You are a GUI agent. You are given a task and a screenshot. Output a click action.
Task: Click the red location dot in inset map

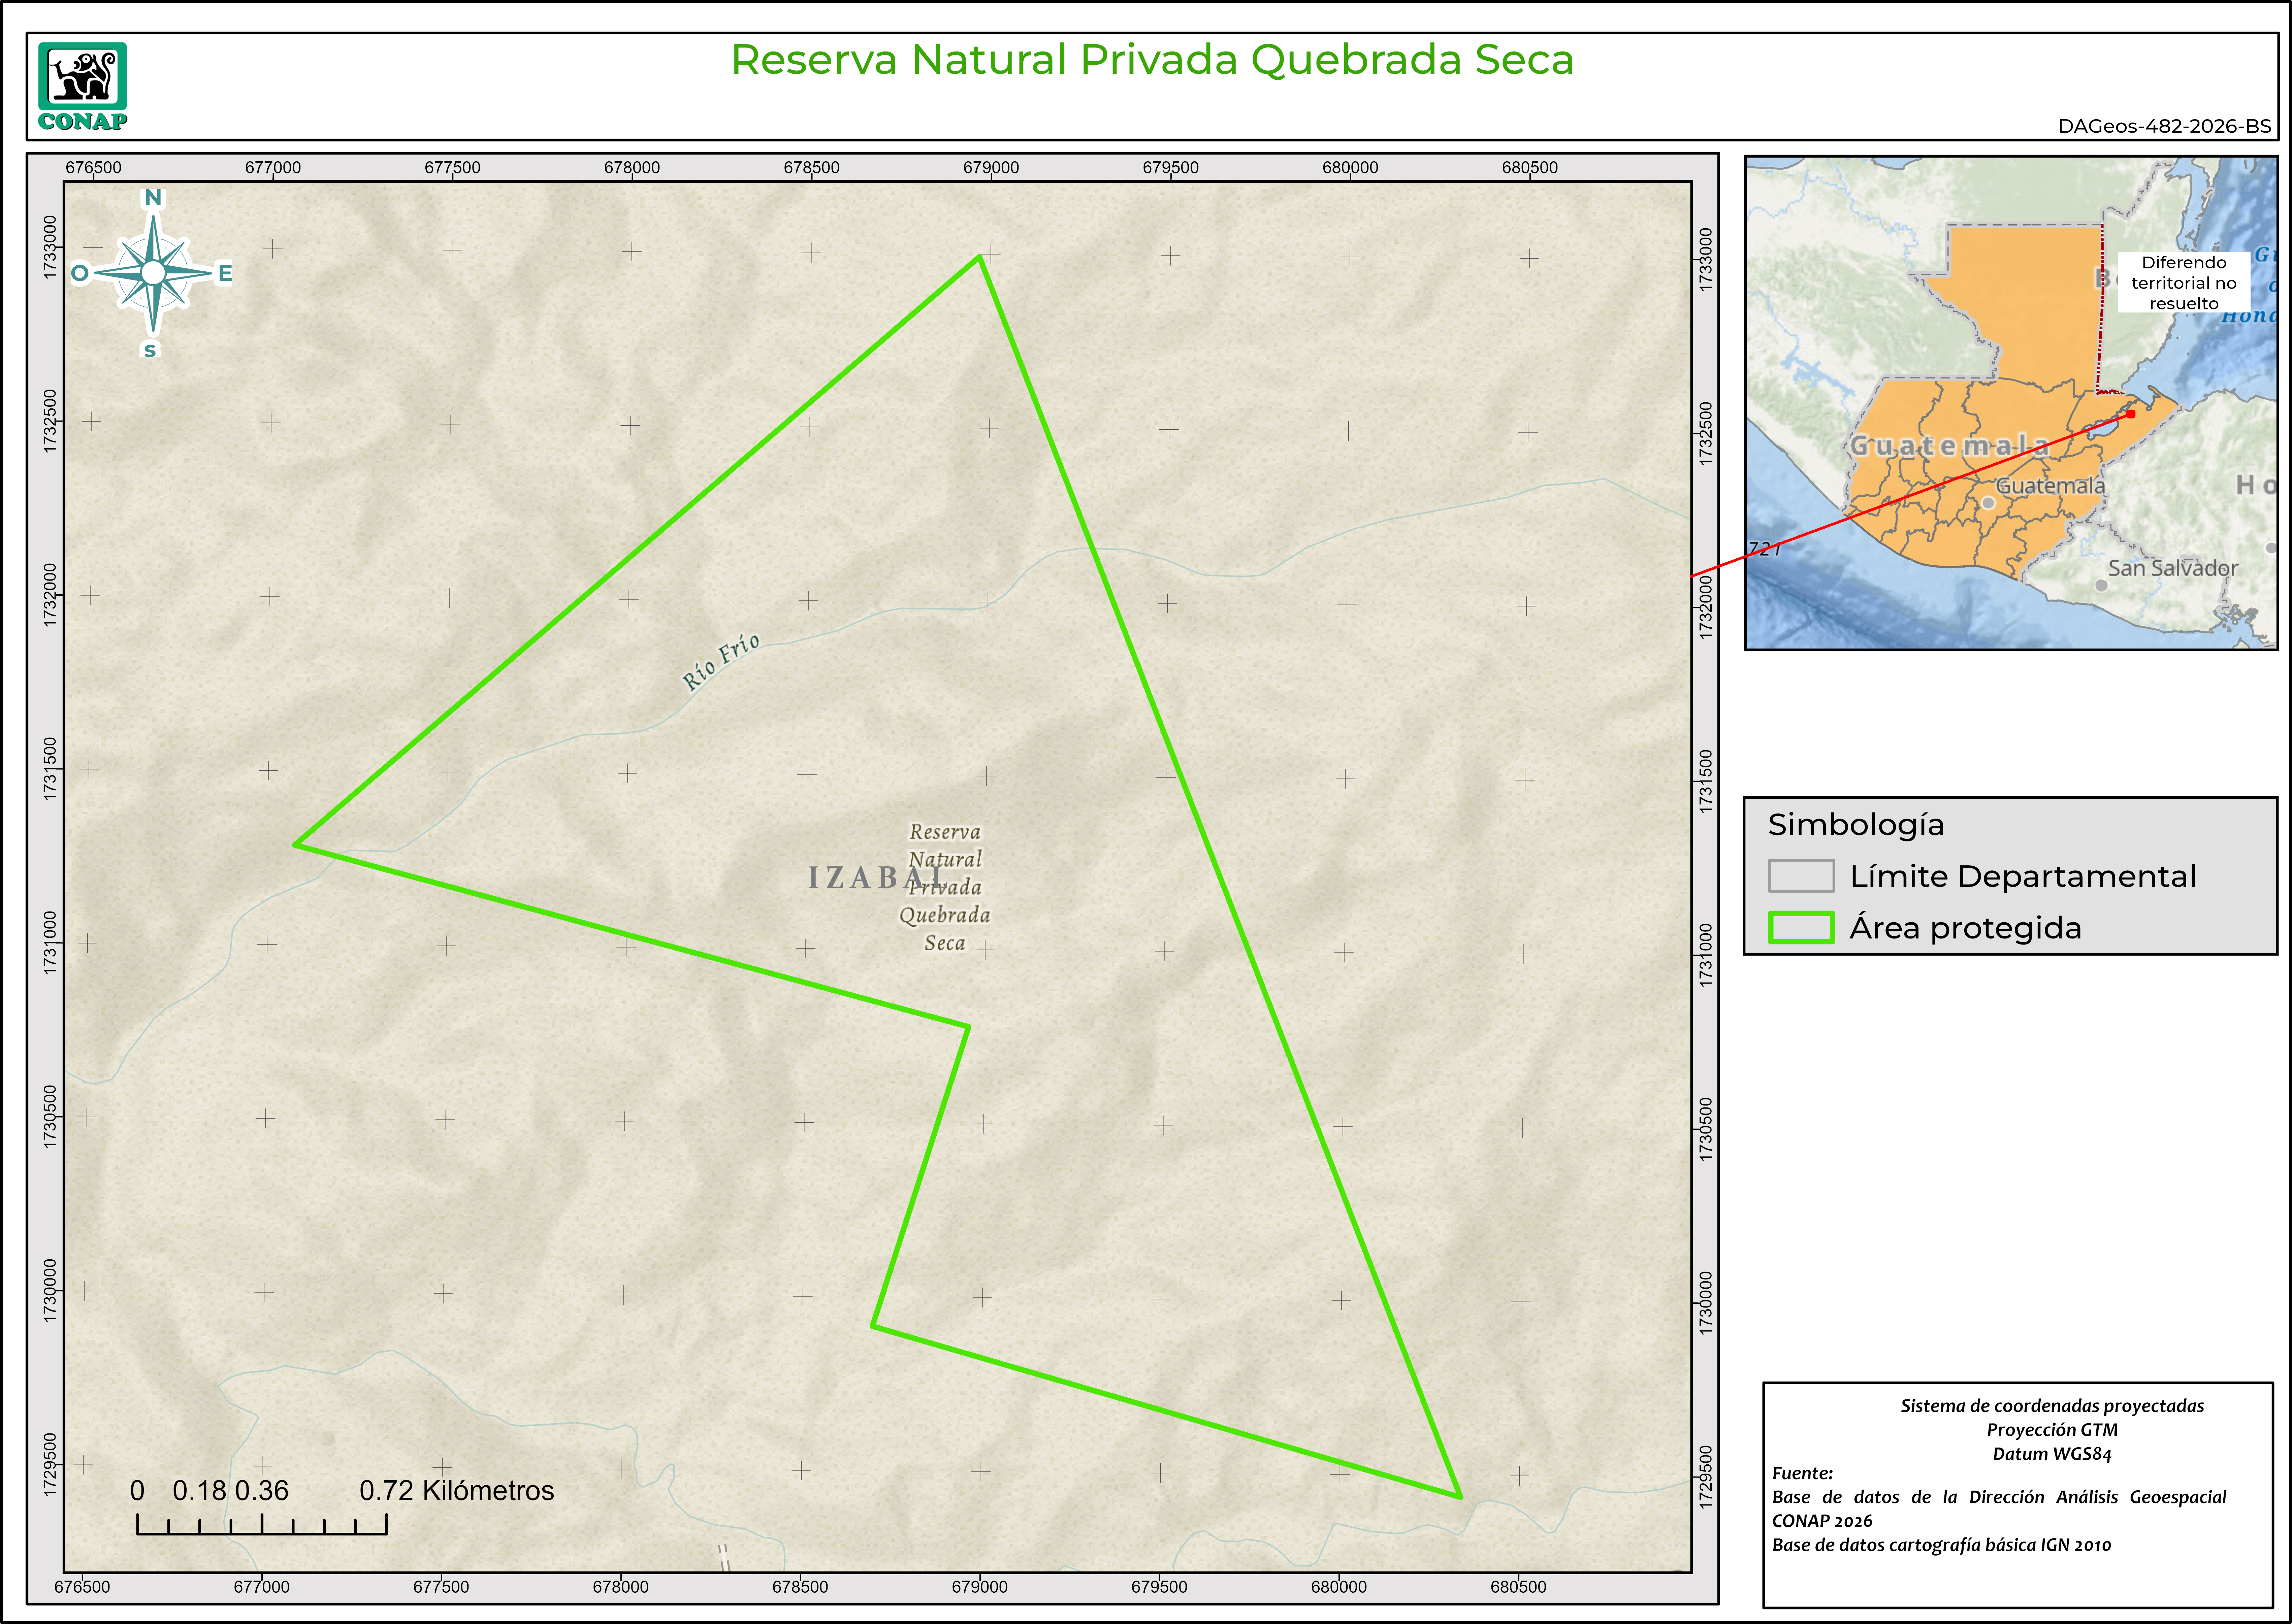pyautogui.click(x=2131, y=414)
